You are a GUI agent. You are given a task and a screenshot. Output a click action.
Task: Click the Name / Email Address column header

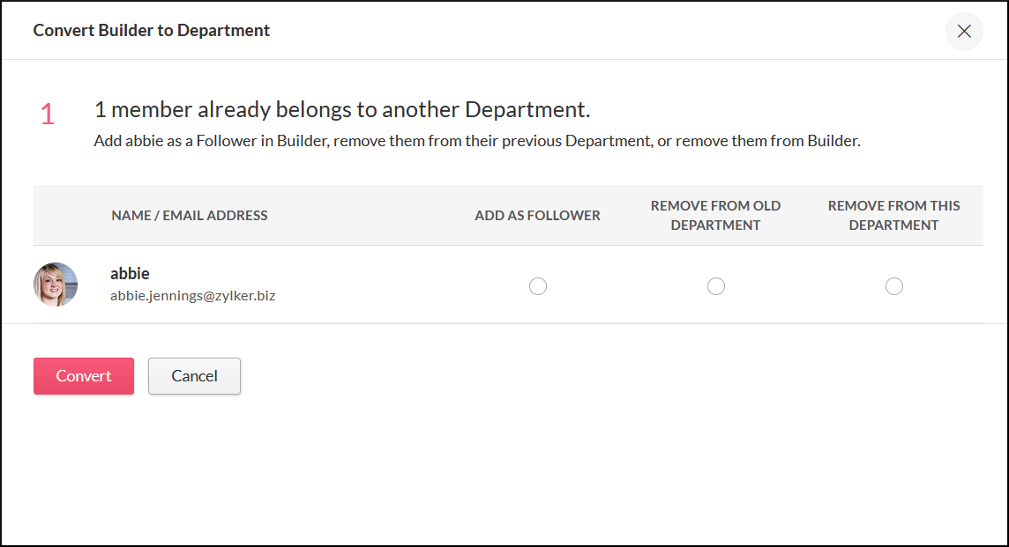point(190,216)
